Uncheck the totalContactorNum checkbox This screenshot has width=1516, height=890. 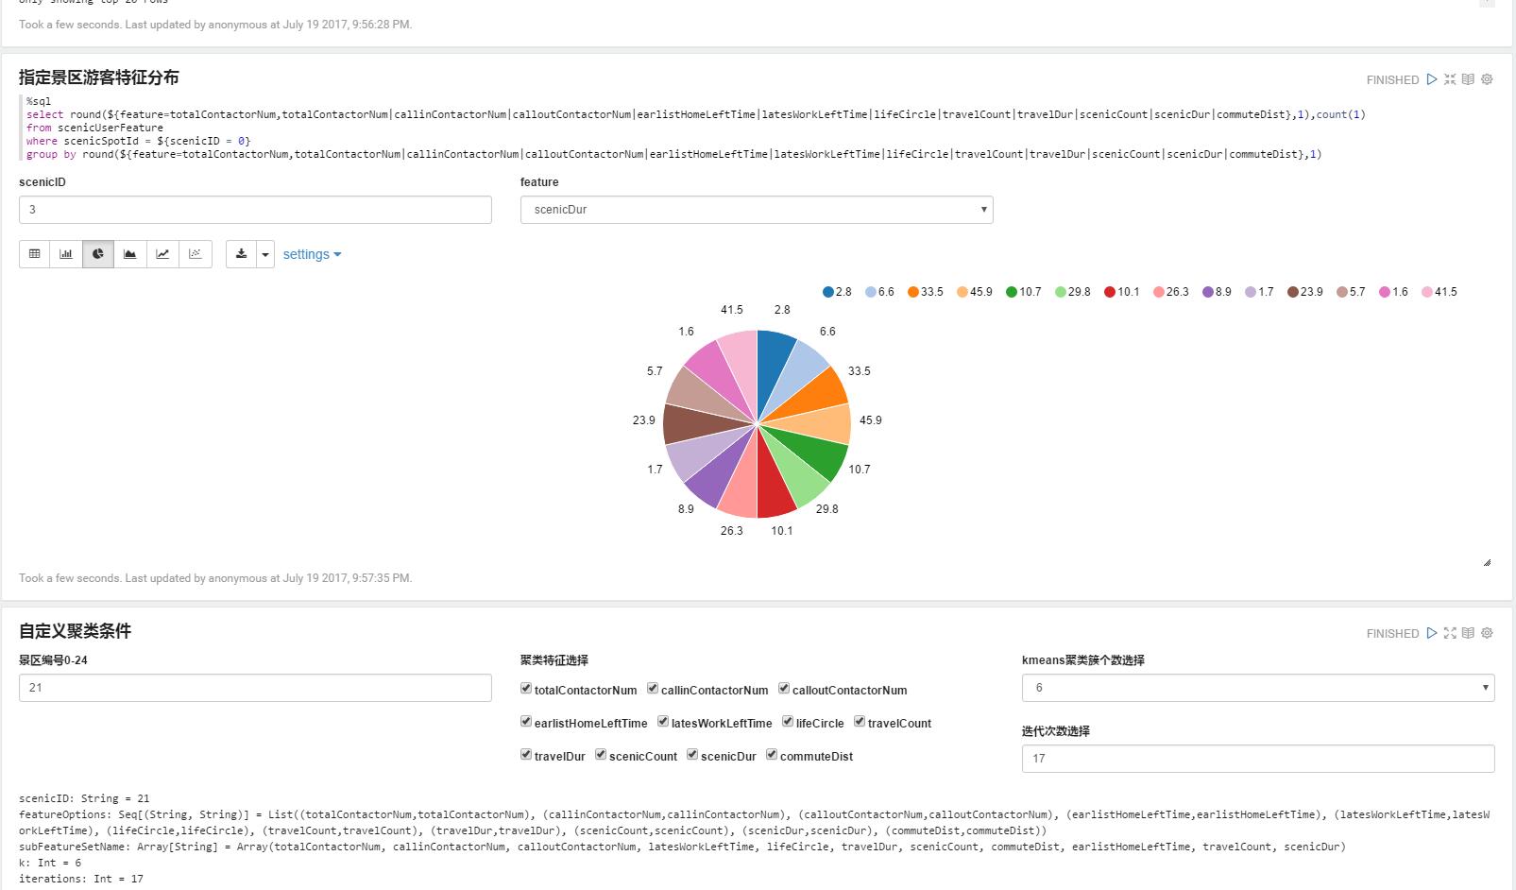[x=526, y=689]
